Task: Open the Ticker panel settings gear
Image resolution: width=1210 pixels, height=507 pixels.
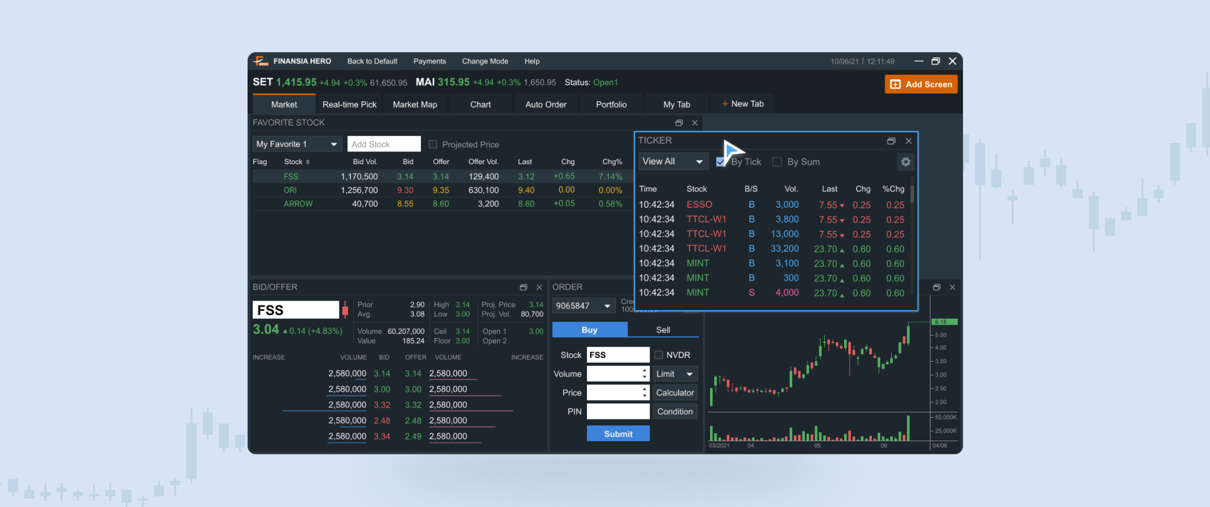Action: [x=905, y=162]
